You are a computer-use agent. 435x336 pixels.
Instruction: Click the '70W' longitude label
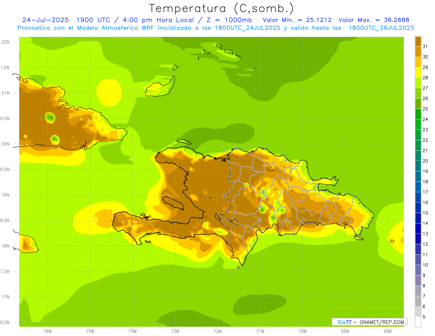pos(303,331)
